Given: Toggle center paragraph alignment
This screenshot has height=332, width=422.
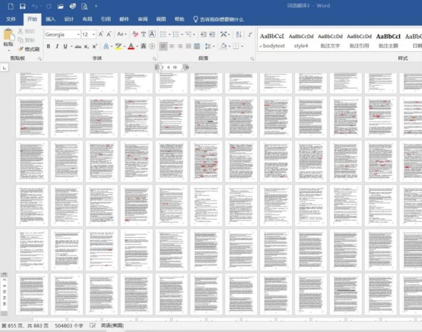Looking at the screenshot, I should (172, 46).
